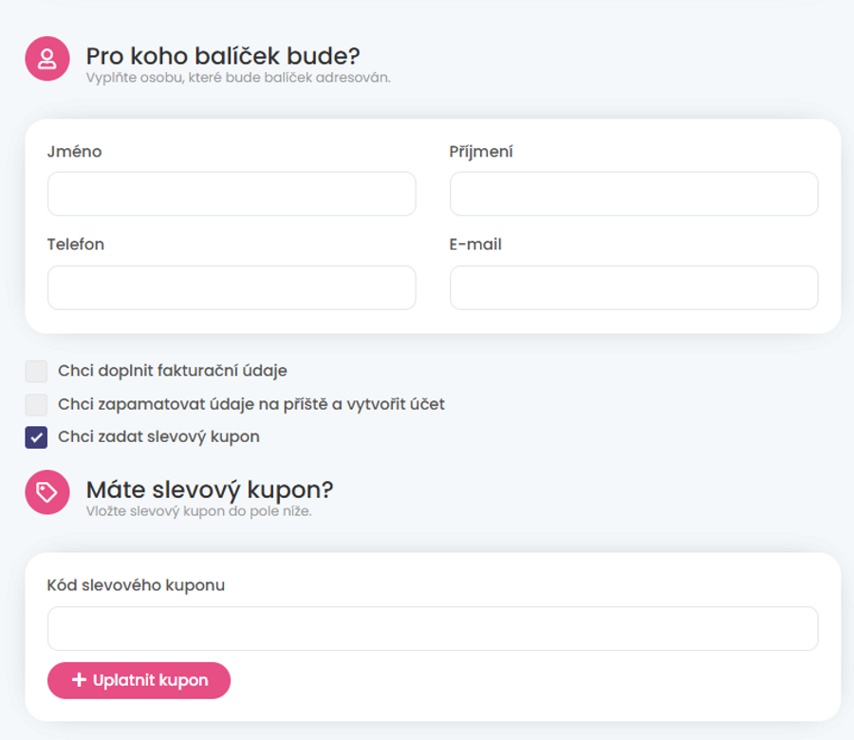854x740 pixels.
Task: Click the 'Příjmení' field label
Action: [481, 152]
